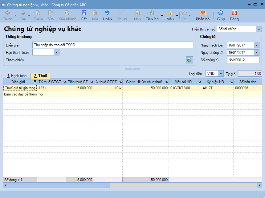Toggle pin on Mẫu số HĐ column

[x=199, y=82]
